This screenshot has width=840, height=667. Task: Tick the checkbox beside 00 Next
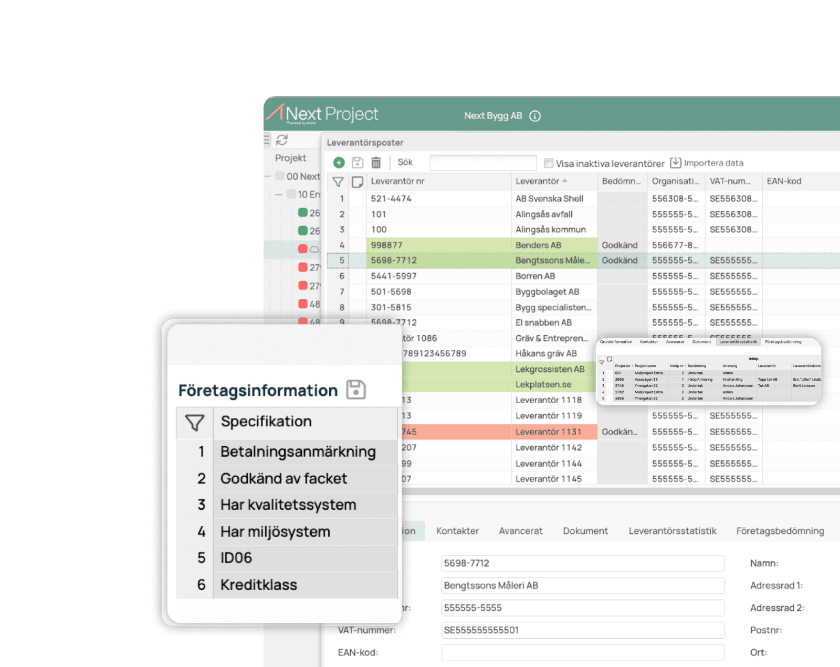coord(280,176)
